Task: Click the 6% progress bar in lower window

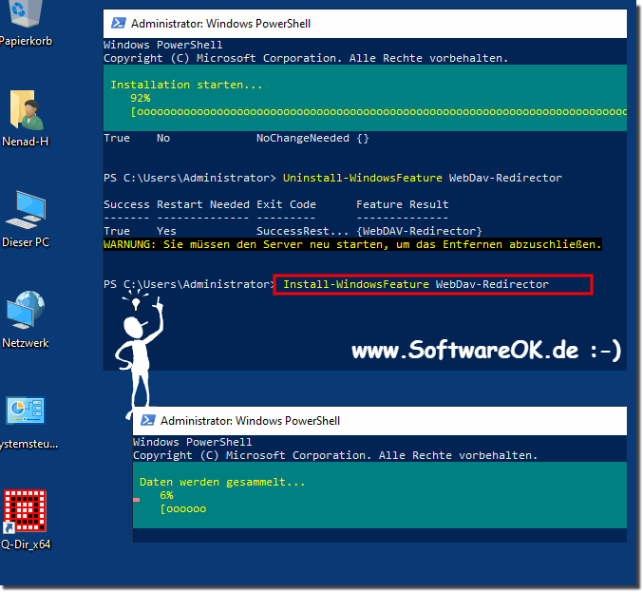Action: click(x=183, y=509)
